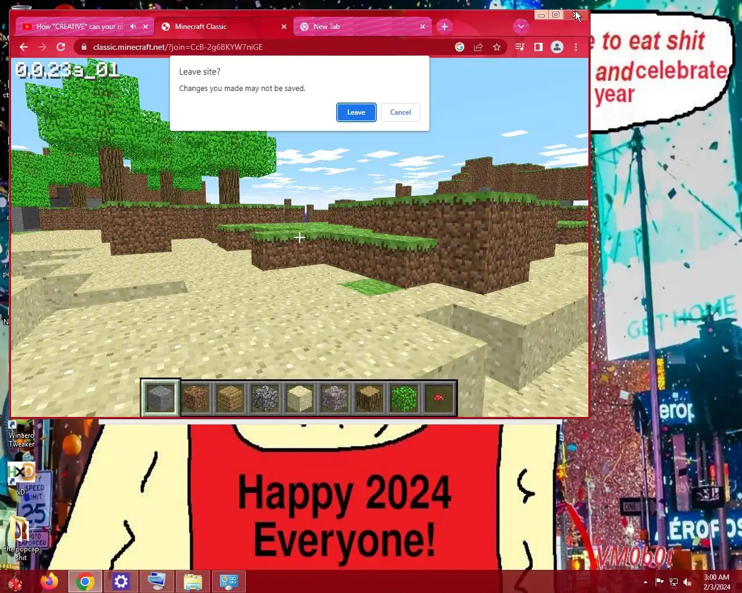
Task: Open Control Panel taskbar icon
Action: 229,581
